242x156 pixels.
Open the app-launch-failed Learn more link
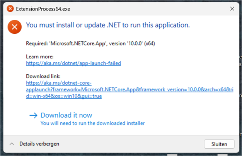73,63
